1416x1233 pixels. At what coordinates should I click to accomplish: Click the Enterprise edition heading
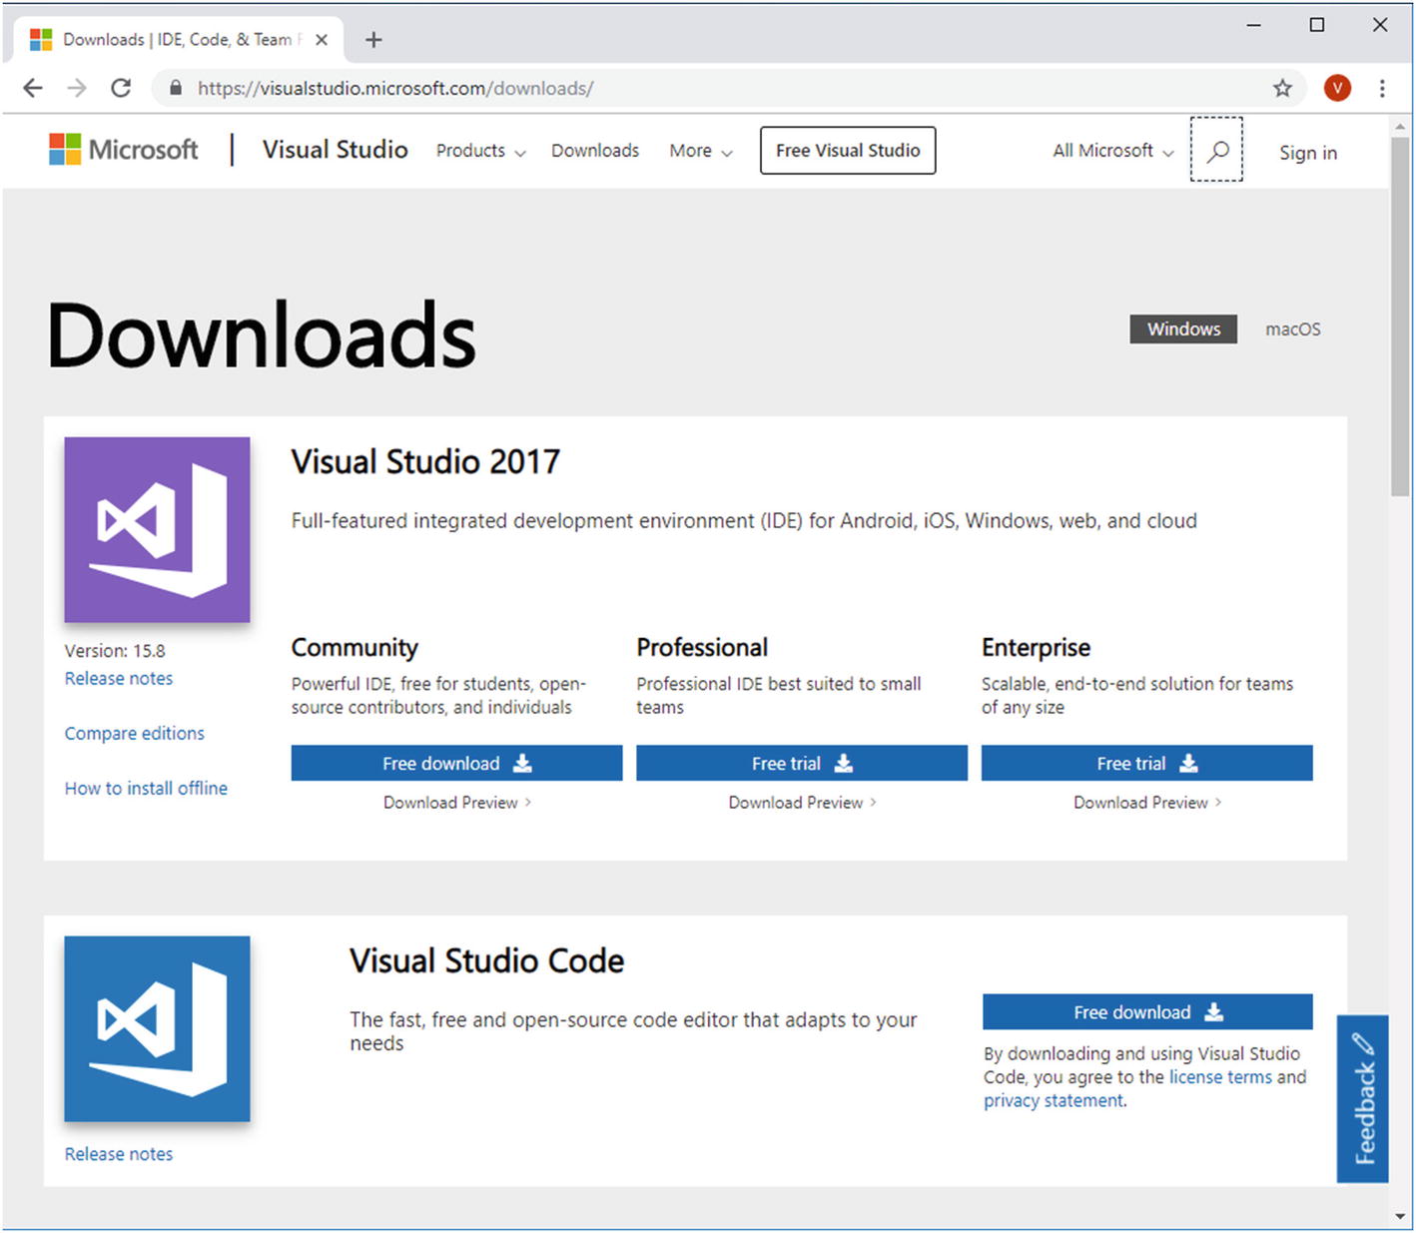click(x=1036, y=649)
